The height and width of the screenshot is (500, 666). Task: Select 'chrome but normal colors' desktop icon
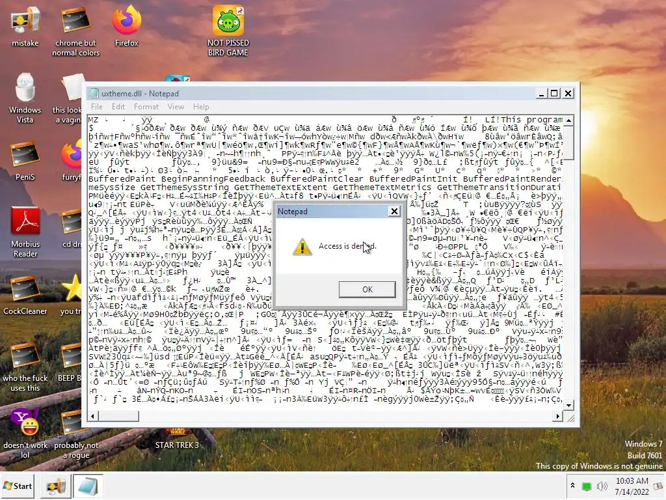pyautogui.click(x=75, y=32)
